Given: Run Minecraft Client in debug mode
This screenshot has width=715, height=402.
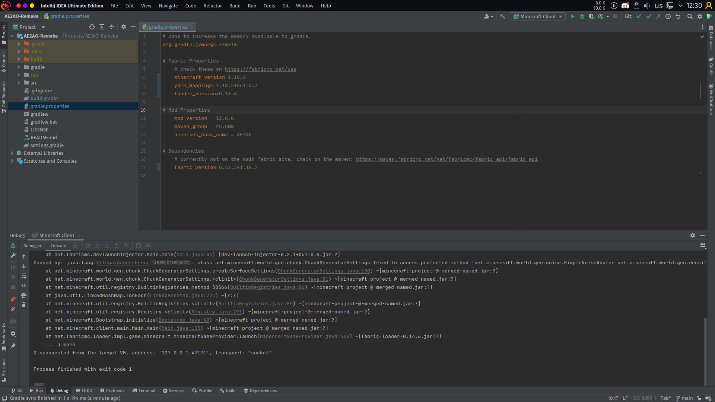Looking at the screenshot, I should pos(582,16).
